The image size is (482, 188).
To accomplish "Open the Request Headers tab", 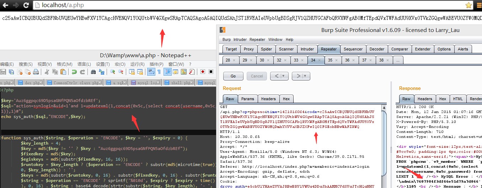I will pos(268,99).
